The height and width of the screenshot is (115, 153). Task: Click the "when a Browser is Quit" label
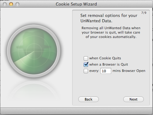click(109, 64)
